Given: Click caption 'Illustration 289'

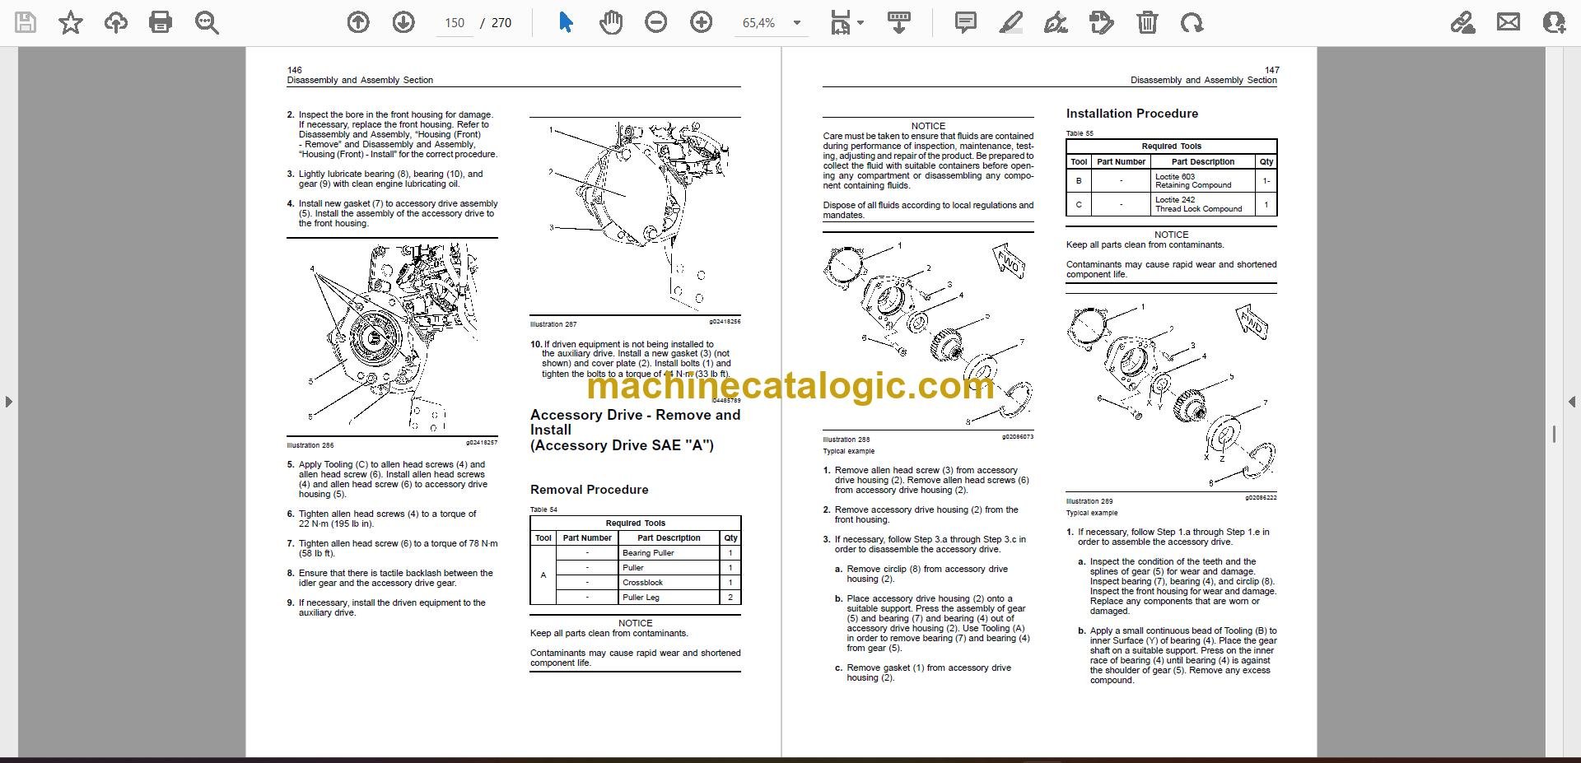Looking at the screenshot, I should pos(1089,501).
